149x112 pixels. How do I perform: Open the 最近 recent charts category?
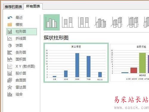point(19,18)
